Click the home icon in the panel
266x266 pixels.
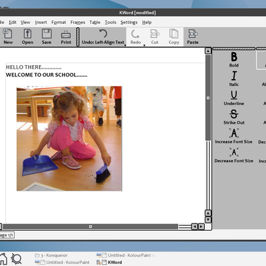3,259
